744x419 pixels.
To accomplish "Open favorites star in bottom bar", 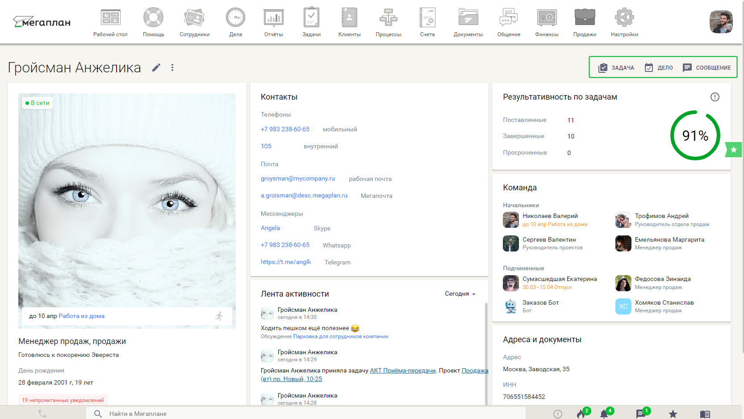I will tap(673, 414).
